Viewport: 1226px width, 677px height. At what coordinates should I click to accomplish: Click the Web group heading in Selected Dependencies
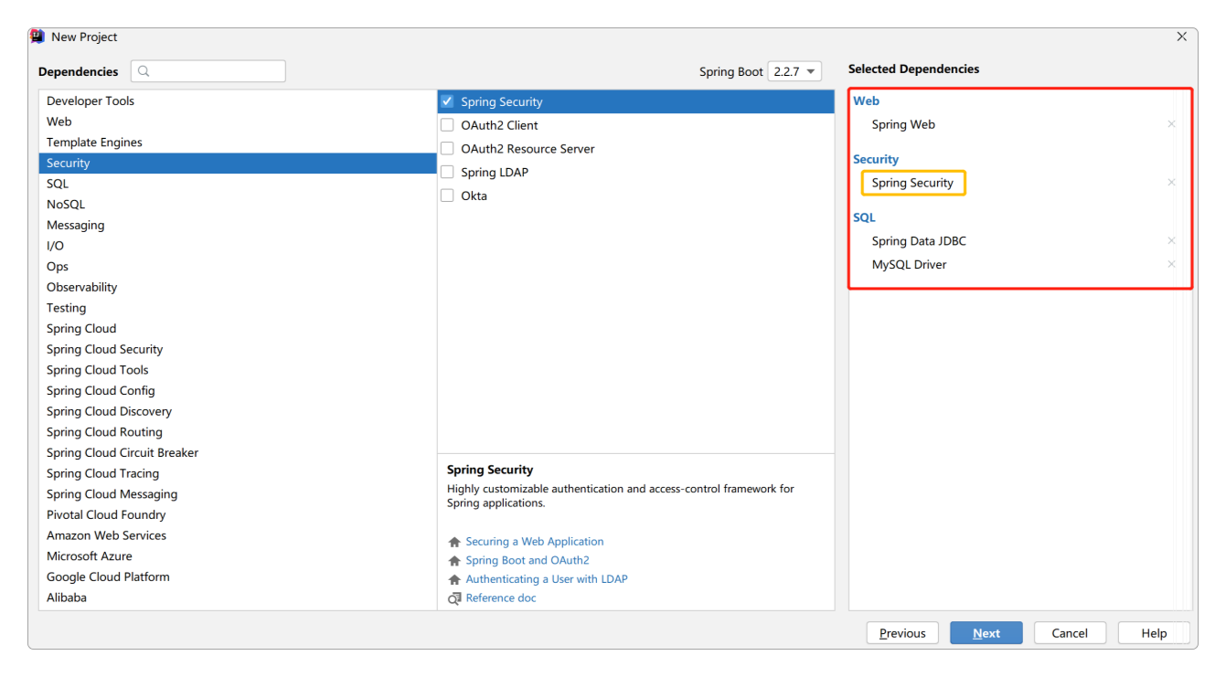[x=866, y=101]
